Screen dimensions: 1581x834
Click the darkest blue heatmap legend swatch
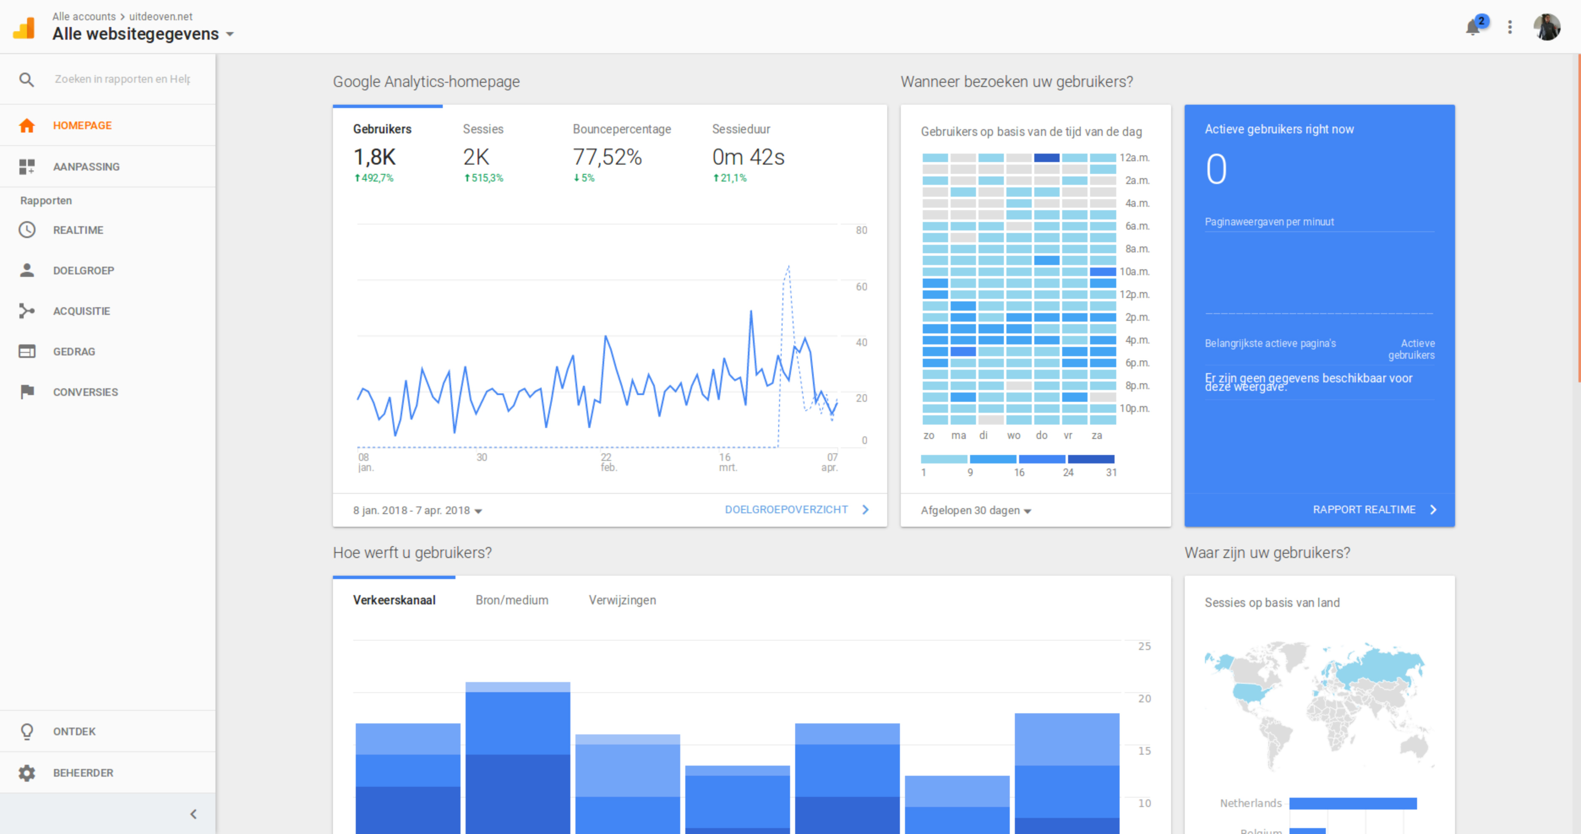pyautogui.click(x=1091, y=459)
